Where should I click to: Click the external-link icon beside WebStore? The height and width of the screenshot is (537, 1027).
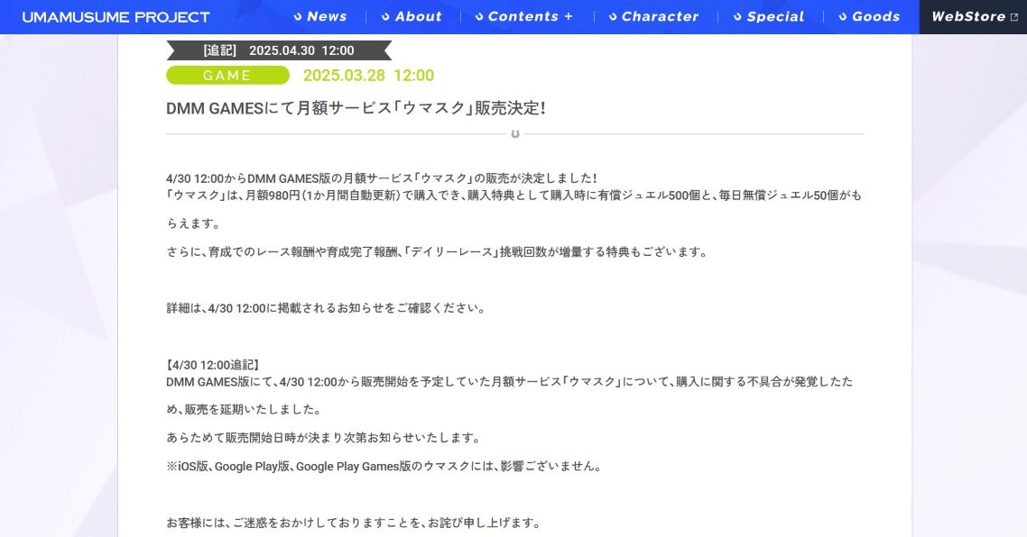click(1013, 17)
